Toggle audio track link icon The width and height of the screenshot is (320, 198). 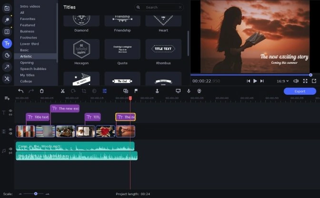click(10, 153)
